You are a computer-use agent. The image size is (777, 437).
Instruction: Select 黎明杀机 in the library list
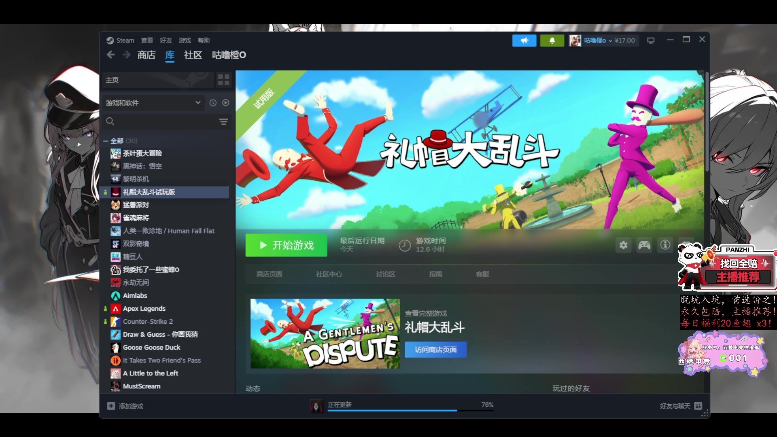point(136,179)
